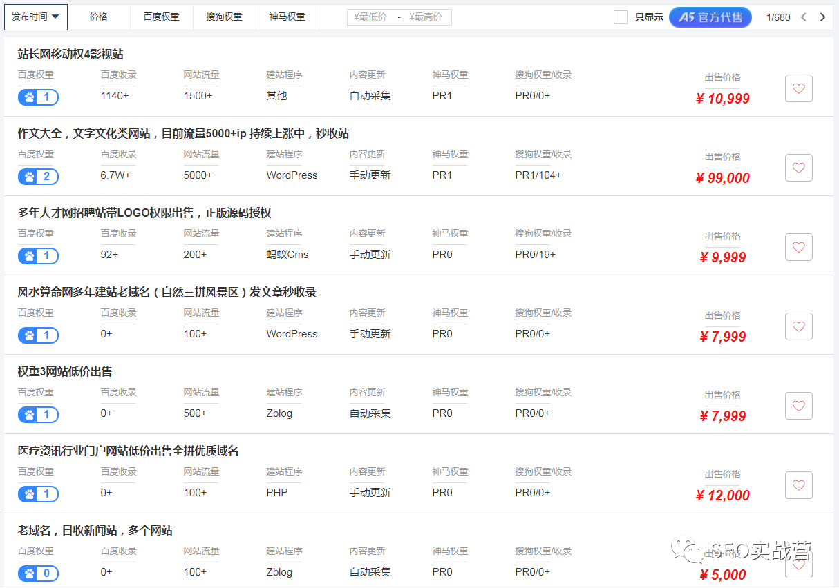The image size is (839, 588).
Task: Favorite the 站长网移动权4影视站 listing heart
Action: point(799,88)
